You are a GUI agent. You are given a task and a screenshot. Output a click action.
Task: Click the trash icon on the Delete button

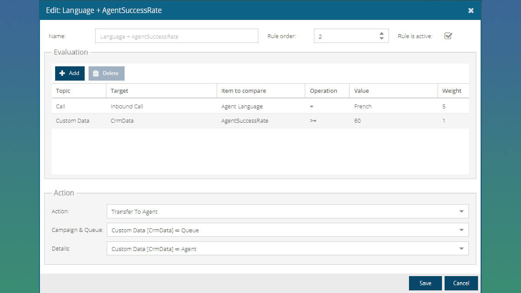click(x=96, y=73)
